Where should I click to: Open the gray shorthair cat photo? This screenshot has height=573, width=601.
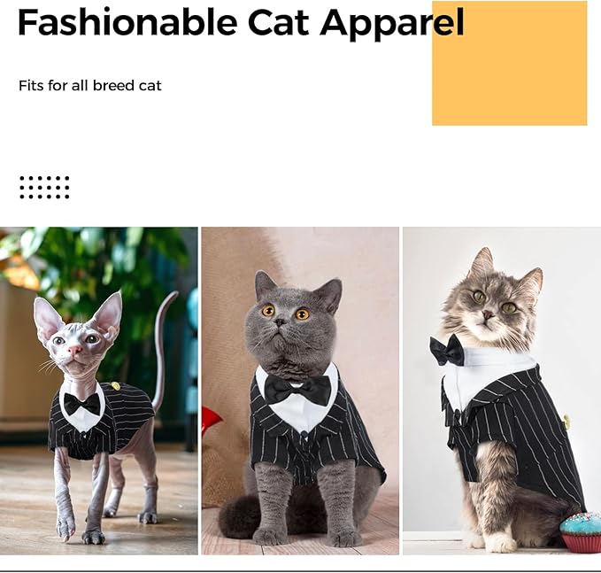[300, 391]
